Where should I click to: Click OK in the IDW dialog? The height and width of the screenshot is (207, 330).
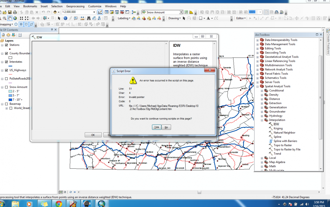coord(93,135)
